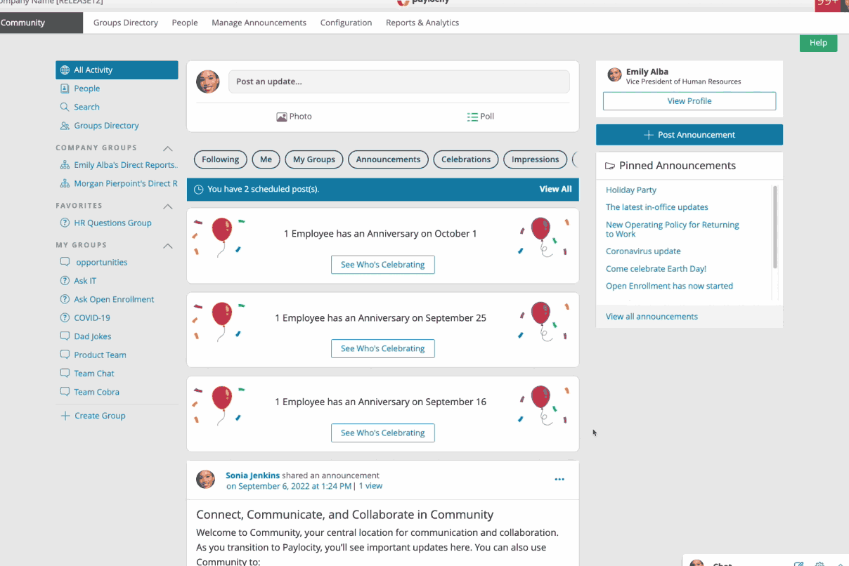Click the compose icon in the Chat bar
849x566 pixels.
click(x=798, y=564)
